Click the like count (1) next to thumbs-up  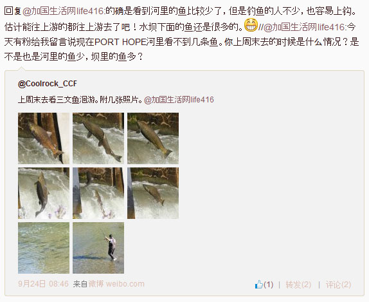269,285
